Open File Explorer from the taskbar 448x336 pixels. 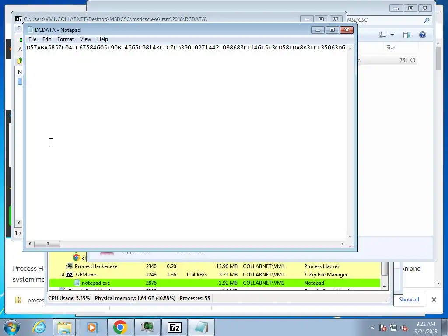(x=64, y=327)
